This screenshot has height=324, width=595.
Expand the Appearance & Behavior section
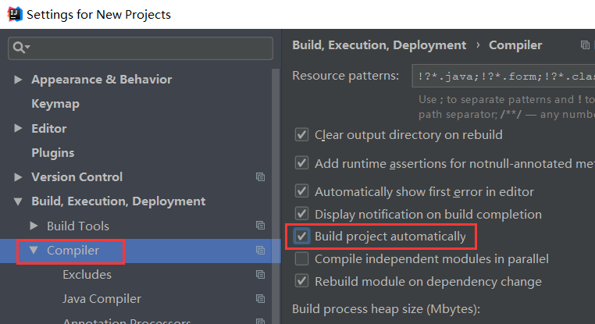[18, 80]
